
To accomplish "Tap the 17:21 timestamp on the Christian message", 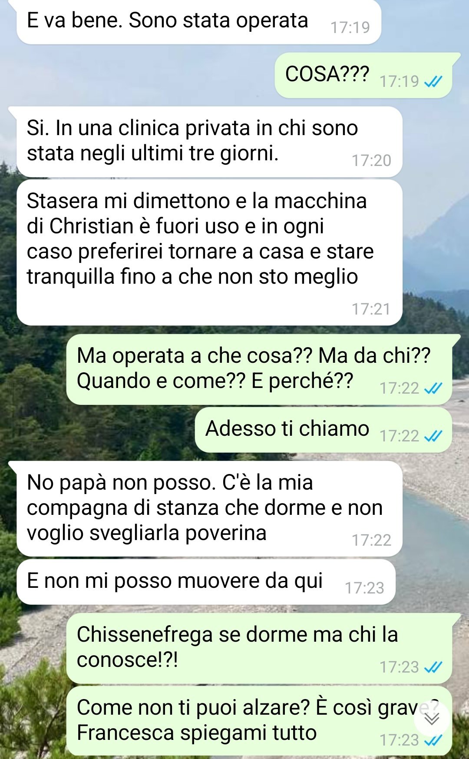I will coord(371,309).
